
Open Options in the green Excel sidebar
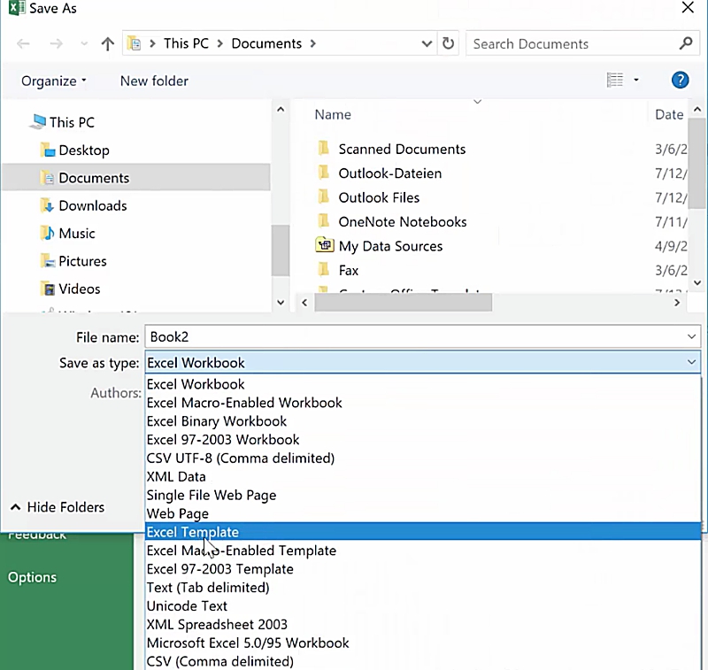coord(32,577)
